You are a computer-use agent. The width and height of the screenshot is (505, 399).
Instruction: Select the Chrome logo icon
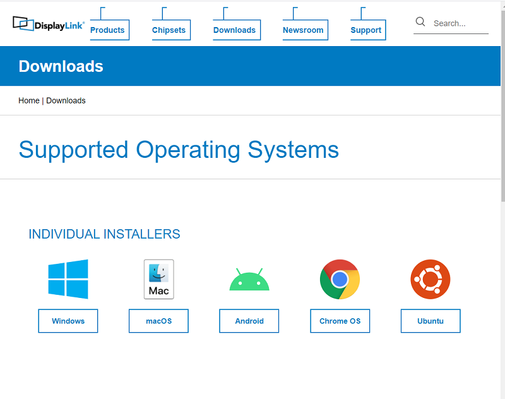[x=340, y=279]
